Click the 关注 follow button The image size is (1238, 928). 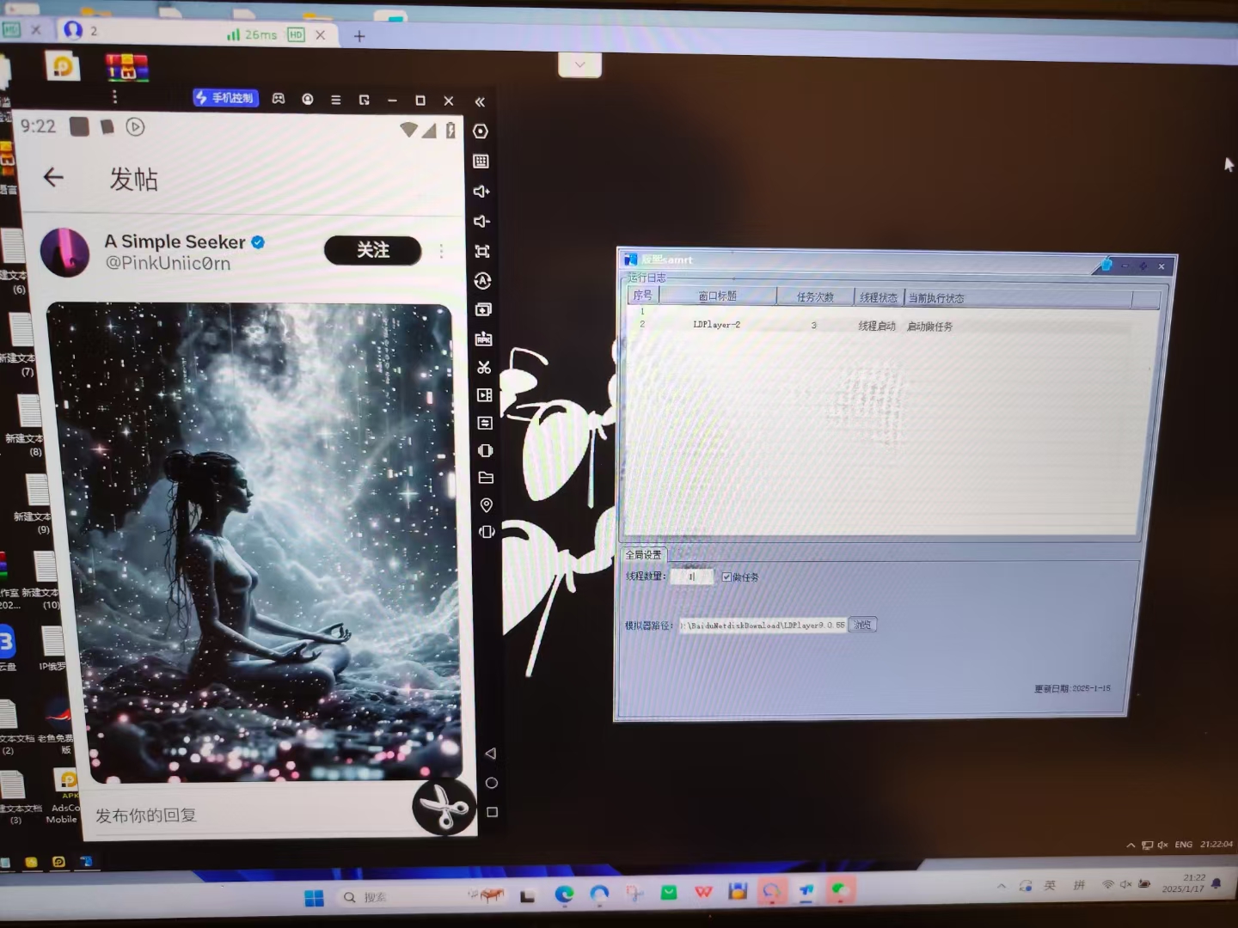point(372,250)
